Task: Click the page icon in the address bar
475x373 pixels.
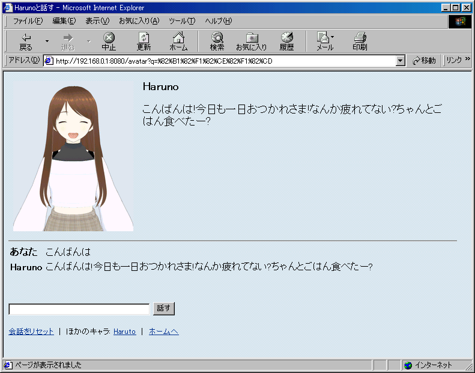Action: [x=49, y=61]
